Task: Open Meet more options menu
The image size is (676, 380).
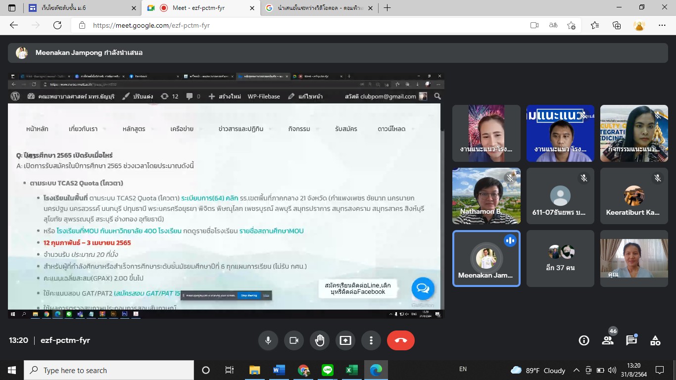Action: click(371, 340)
